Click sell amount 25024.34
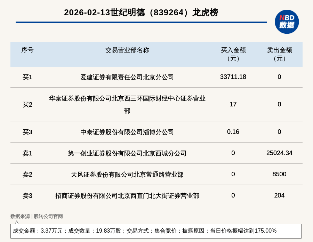This screenshot has height=242, width=313. coord(279,153)
